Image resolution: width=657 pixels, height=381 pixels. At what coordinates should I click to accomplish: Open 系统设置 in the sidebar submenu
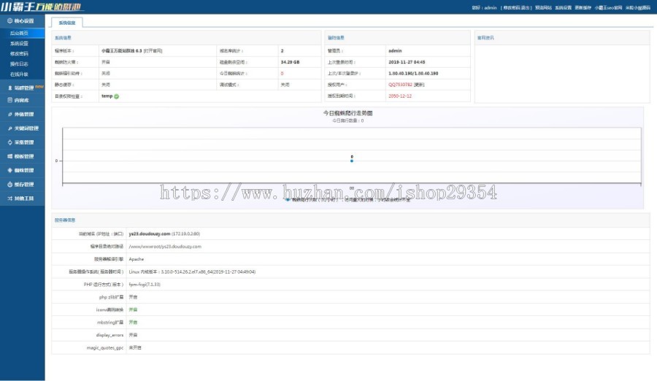pyautogui.click(x=20, y=43)
